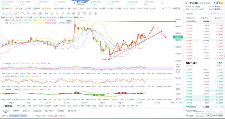
Task: Open the single window (单窗口) layout dropdown
Action: point(177,8)
